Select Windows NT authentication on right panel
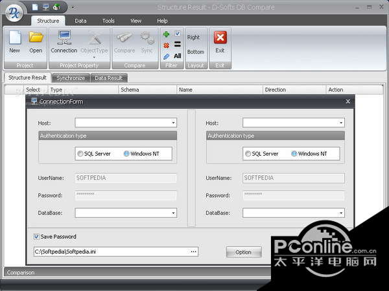389x291 pixels. tap(294, 154)
